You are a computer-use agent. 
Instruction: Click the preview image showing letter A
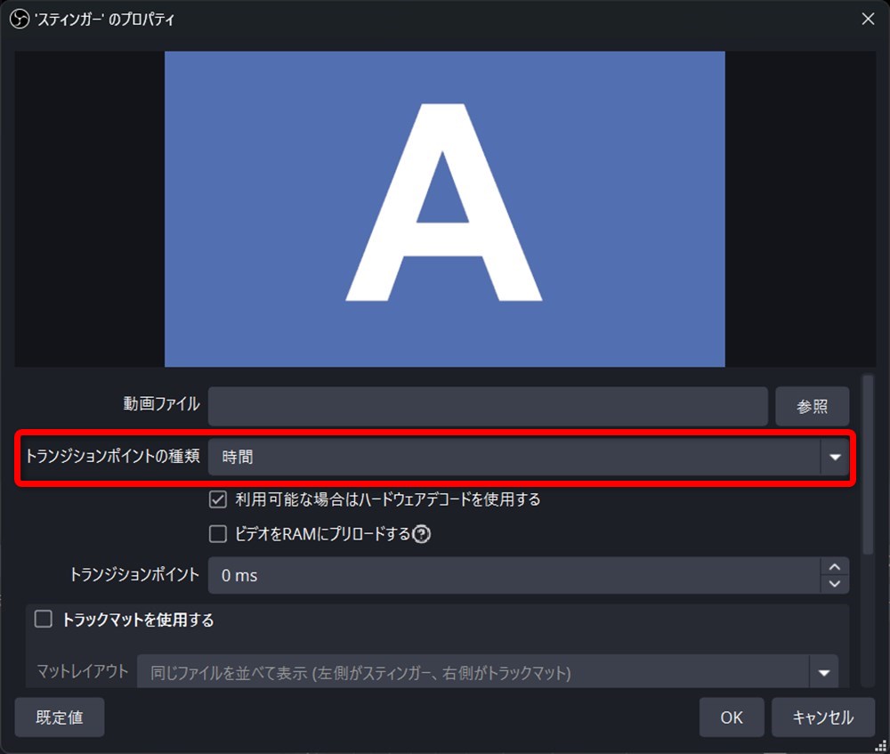[444, 209]
